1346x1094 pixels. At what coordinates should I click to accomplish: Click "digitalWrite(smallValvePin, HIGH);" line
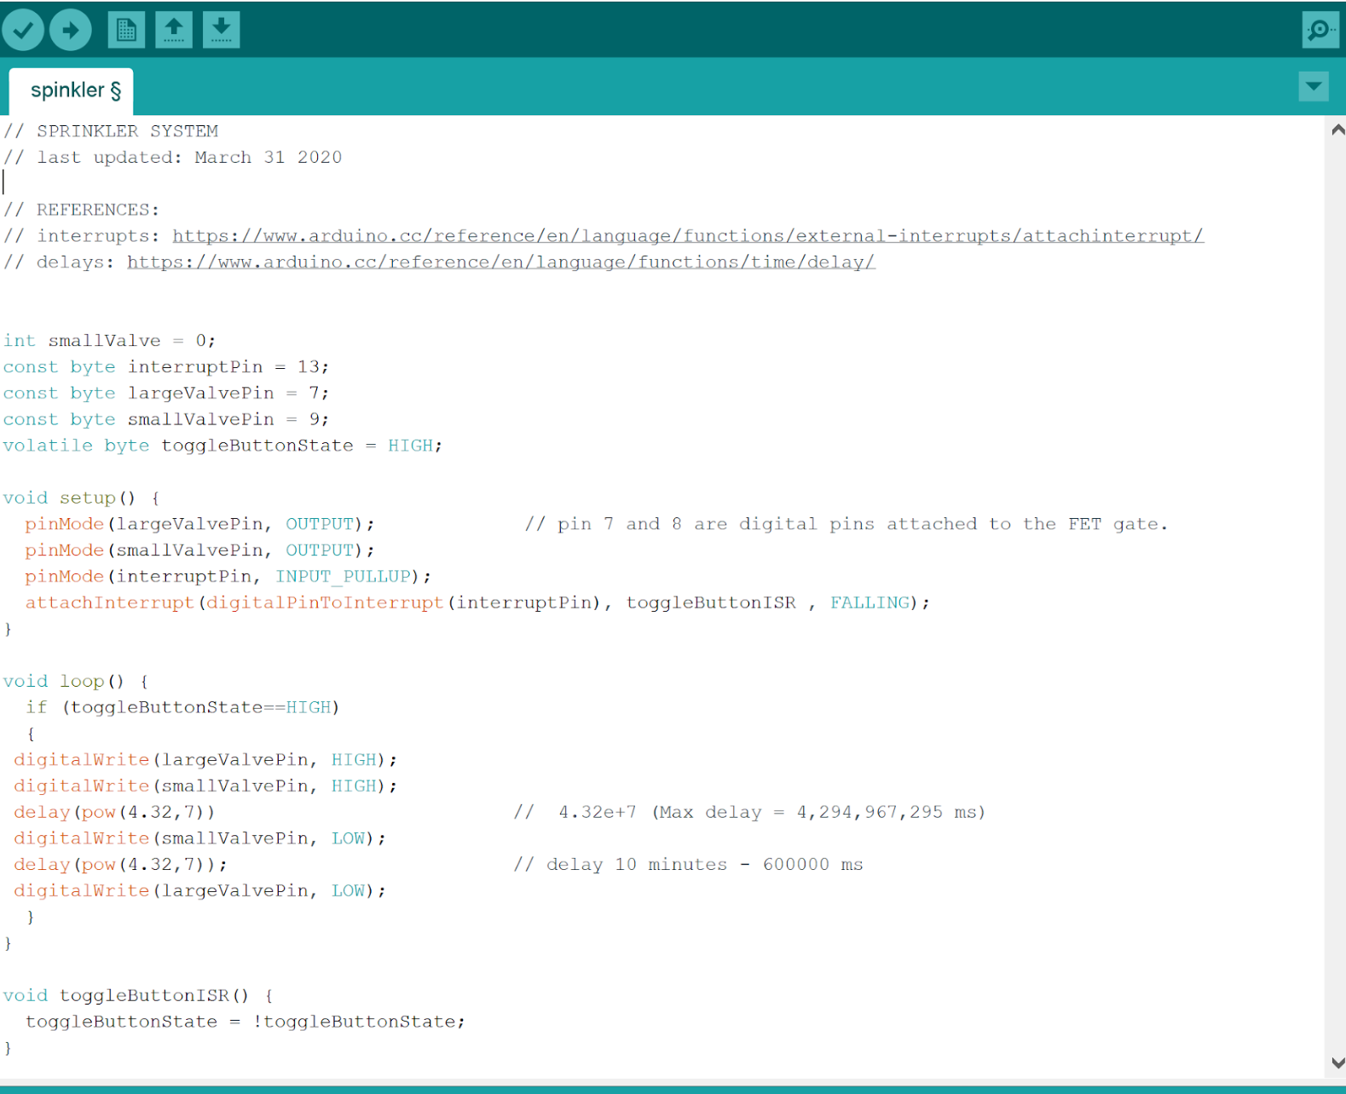[x=205, y=786]
